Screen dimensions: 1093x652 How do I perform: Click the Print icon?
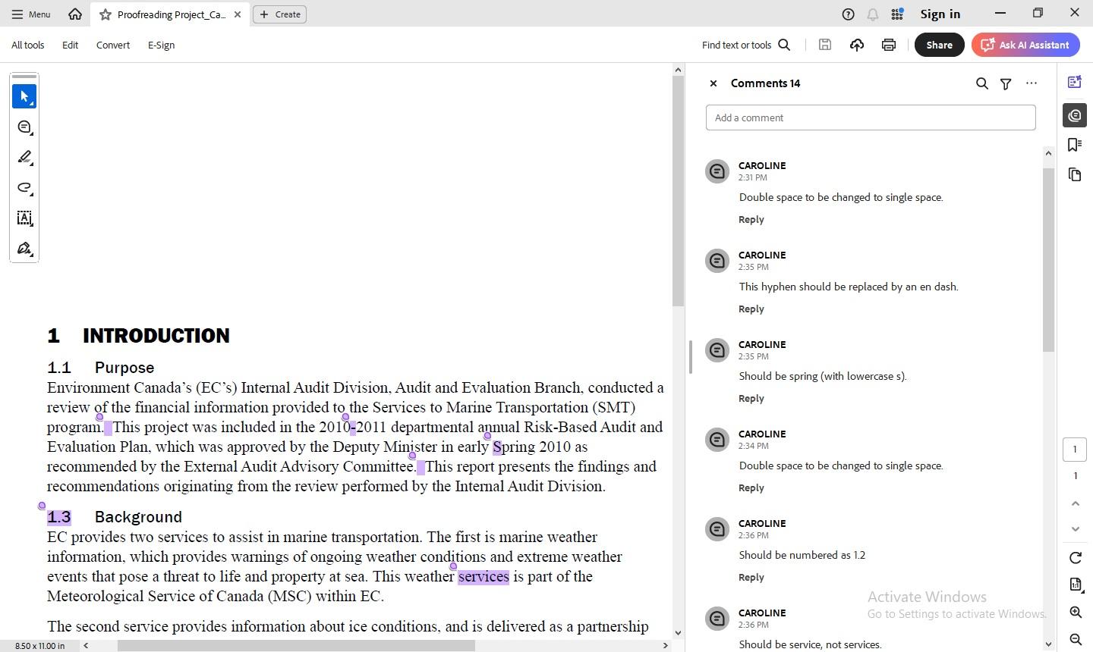coord(889,45)
